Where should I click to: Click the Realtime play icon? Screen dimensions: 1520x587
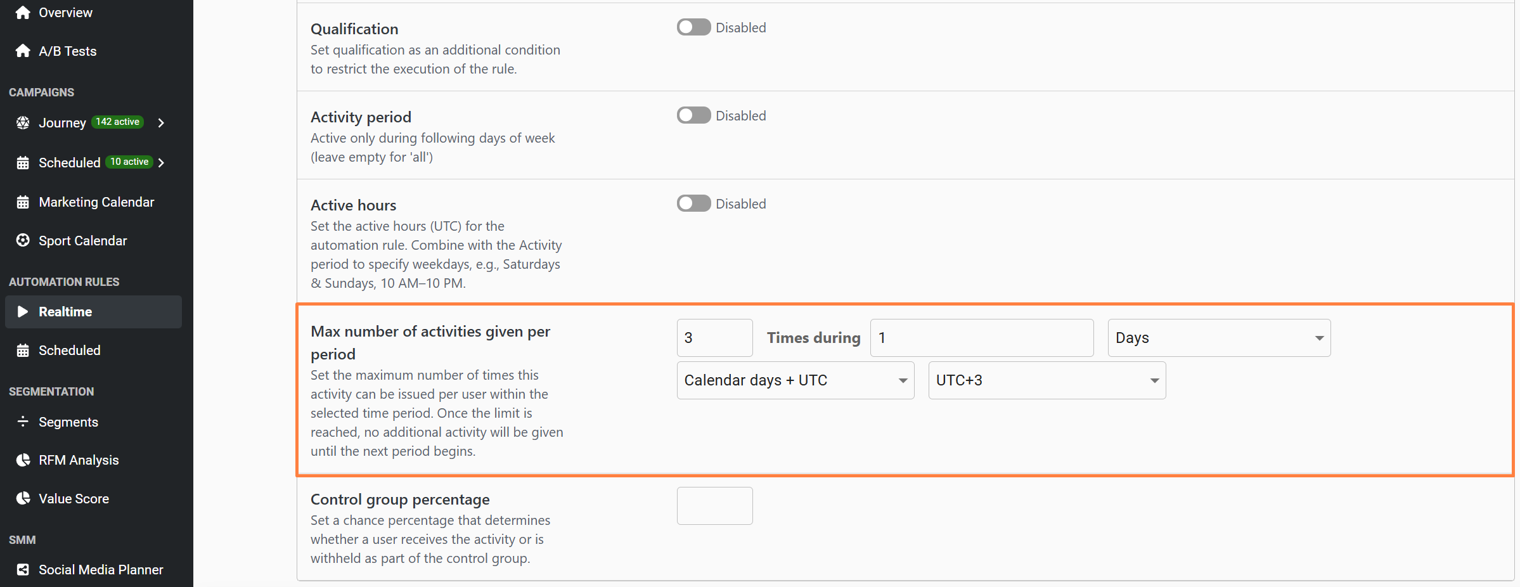(23, 311)
